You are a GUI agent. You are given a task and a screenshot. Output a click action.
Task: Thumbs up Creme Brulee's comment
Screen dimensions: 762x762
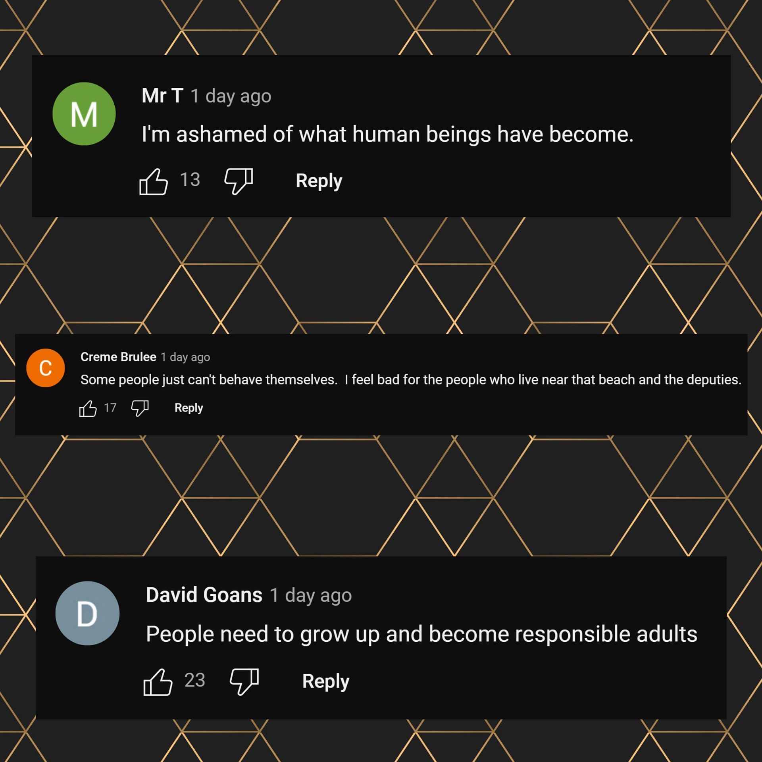pos(88,408)
